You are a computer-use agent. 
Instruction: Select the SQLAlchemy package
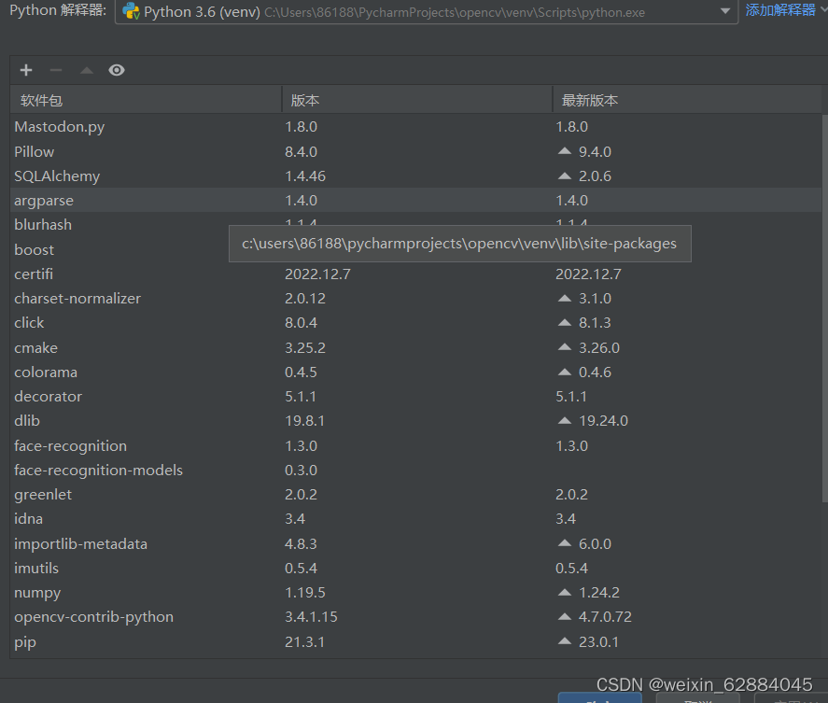pyautogui.click(x=415, y=176)
